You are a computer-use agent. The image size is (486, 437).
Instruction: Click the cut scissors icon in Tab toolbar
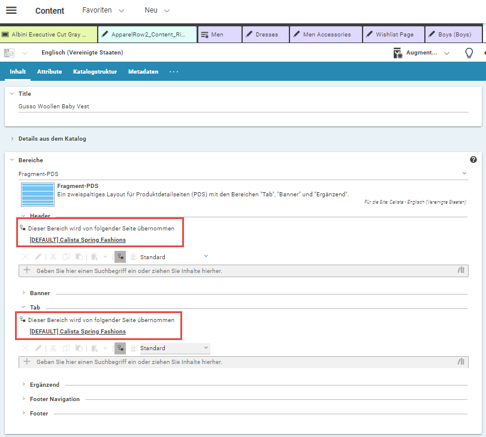pos(53,348)
